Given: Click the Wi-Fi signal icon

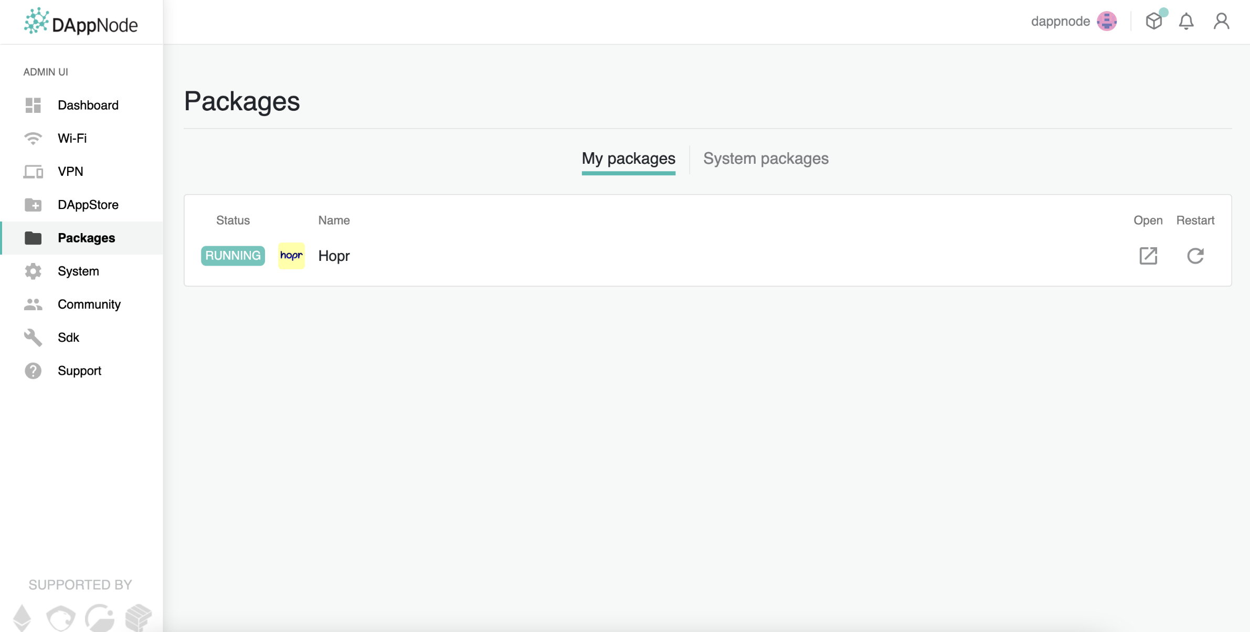Looking at the screenshot, I should [33, 138].
